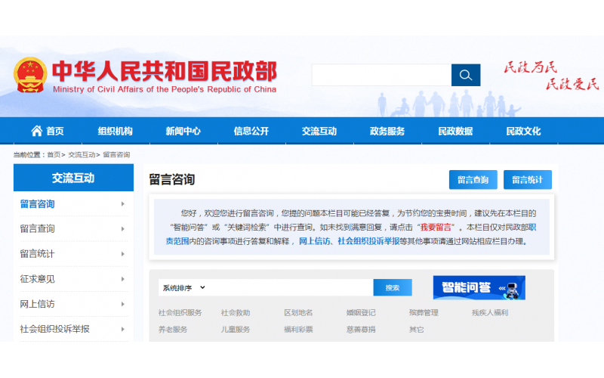Screen dimensions: 604x378
Task: Select 网上信访 in left sidebar
Action: (37, 304)
